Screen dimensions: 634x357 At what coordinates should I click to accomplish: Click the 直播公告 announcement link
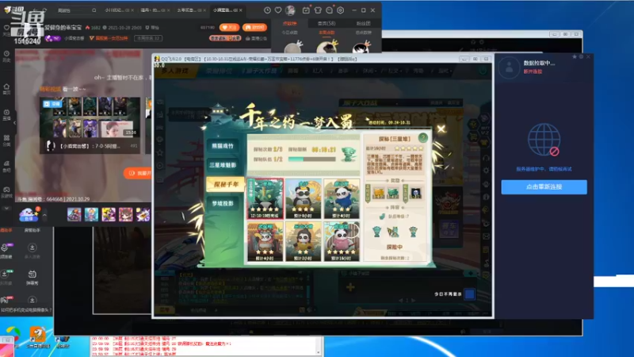[x=256, y=38]
